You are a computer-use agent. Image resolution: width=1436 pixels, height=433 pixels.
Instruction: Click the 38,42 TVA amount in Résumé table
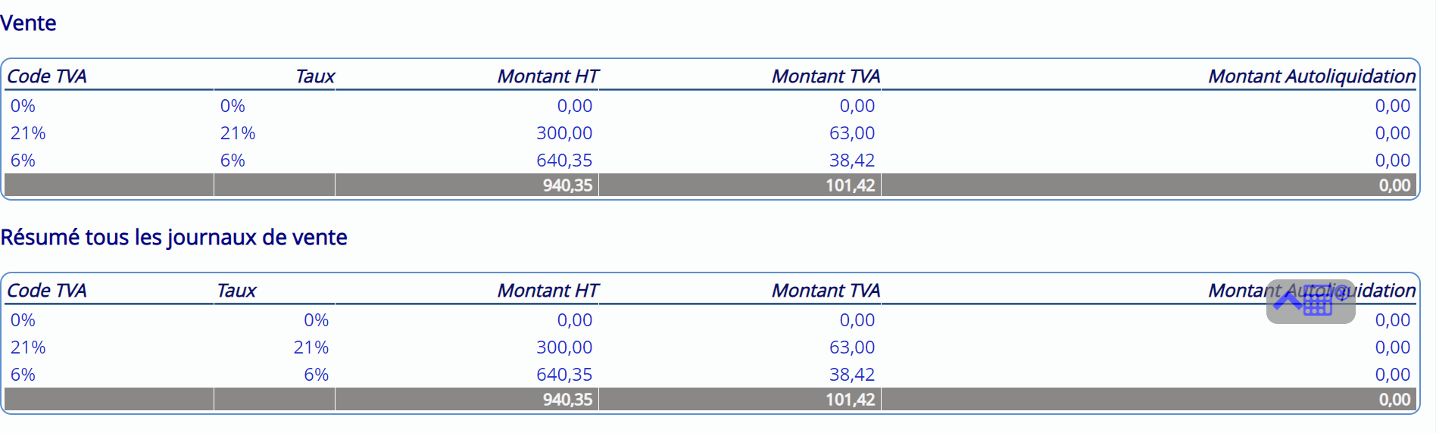pos(851,375)
